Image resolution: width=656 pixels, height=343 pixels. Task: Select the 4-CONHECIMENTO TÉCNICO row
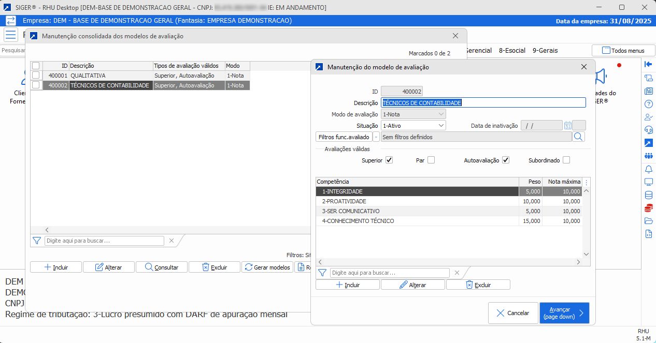click(x=449, y=221)
